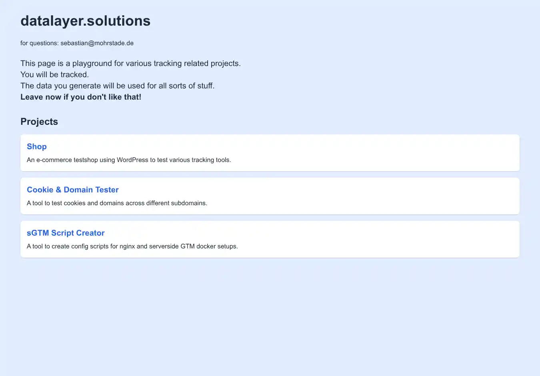
Task: Open the sGTM Script Creator link
Action: [66, 233]
